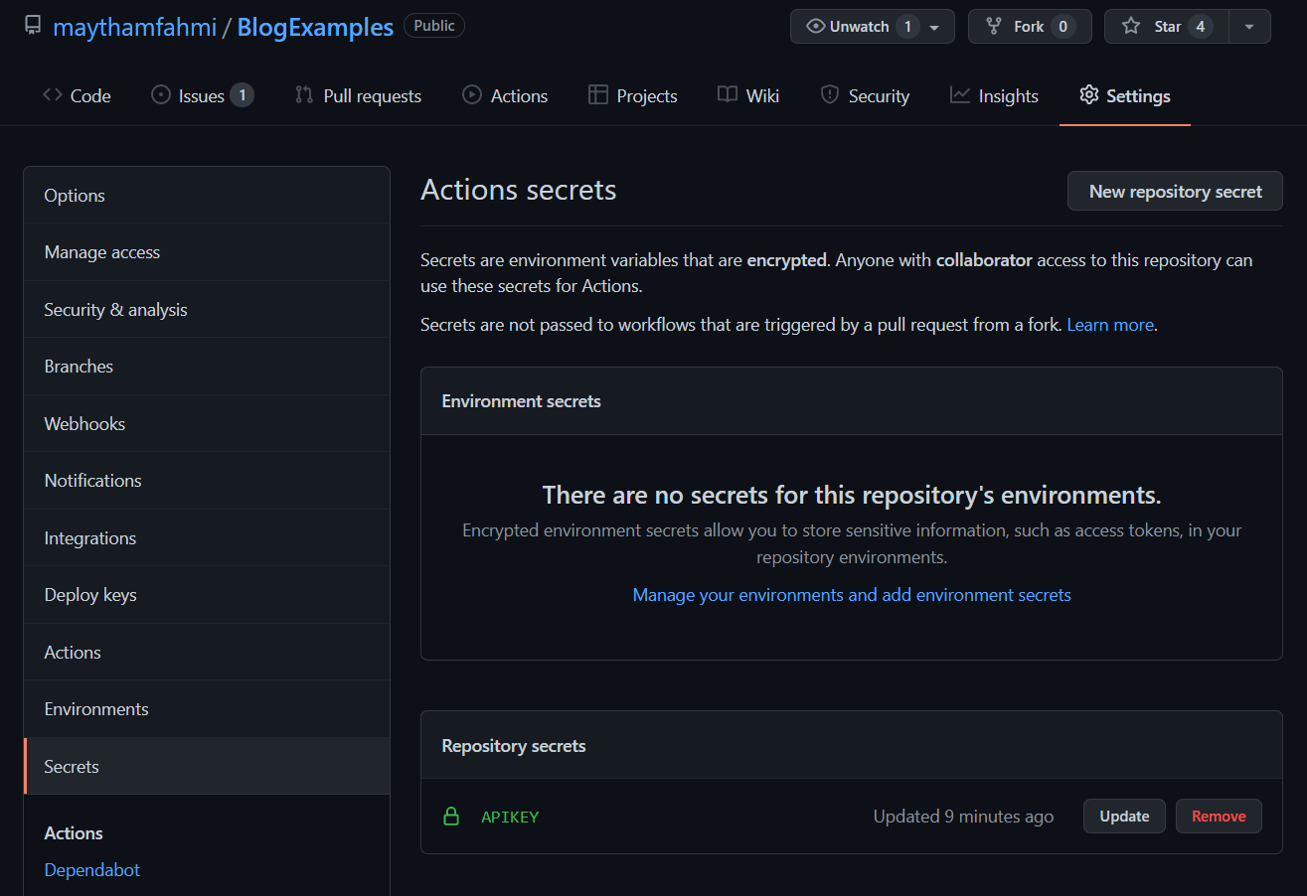Viewport: 1307px width, 896px height.
Task: Click the Actions play icon in top nav
Action: click(x=472, y=95)
